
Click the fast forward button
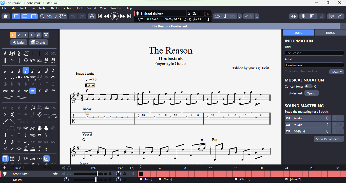(x=123, y=16)
